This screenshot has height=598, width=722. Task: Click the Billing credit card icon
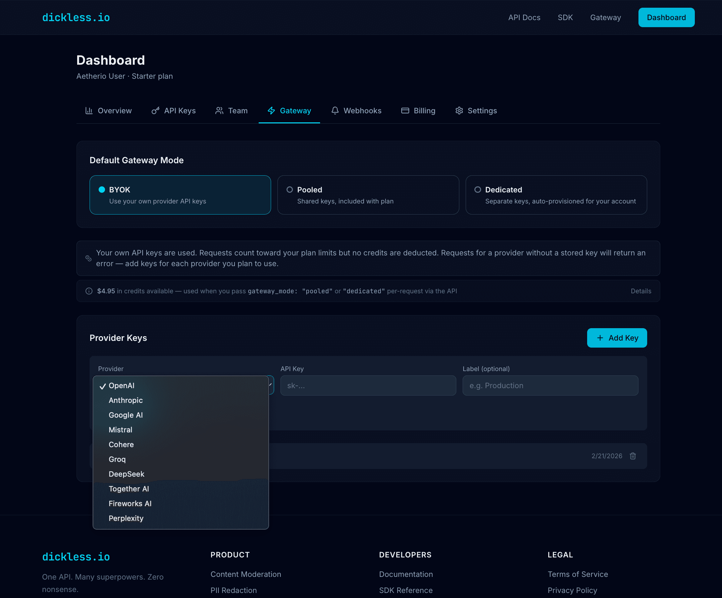pyautogui.click(x=405, y=111)
